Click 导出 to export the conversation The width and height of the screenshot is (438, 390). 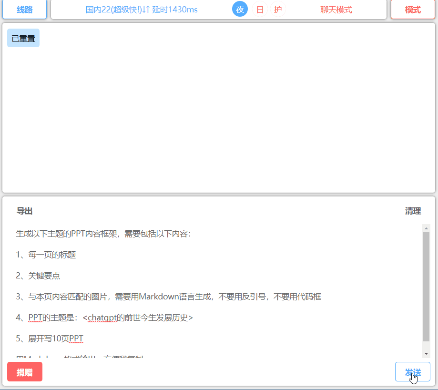tap(24, 211)
